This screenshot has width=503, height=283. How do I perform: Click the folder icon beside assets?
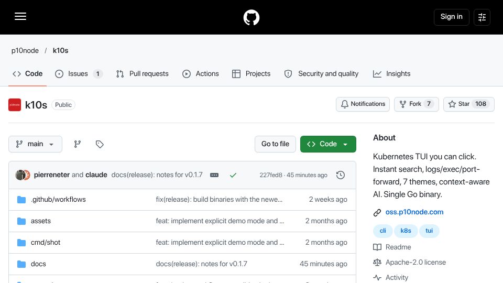[21, 221]
